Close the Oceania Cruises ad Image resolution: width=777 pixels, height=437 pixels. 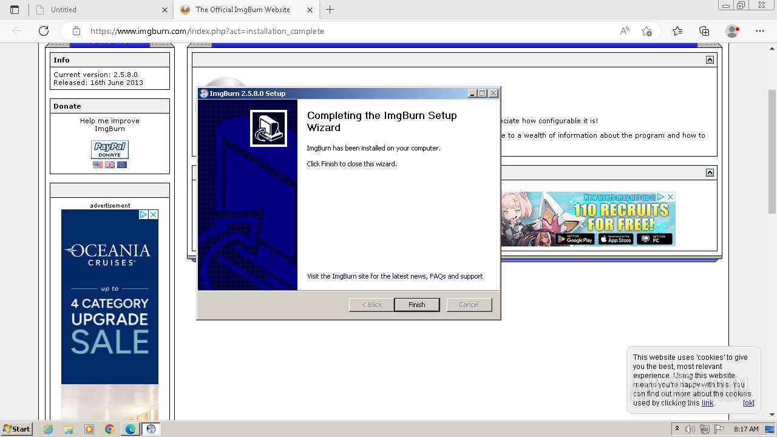coord(154,214)
